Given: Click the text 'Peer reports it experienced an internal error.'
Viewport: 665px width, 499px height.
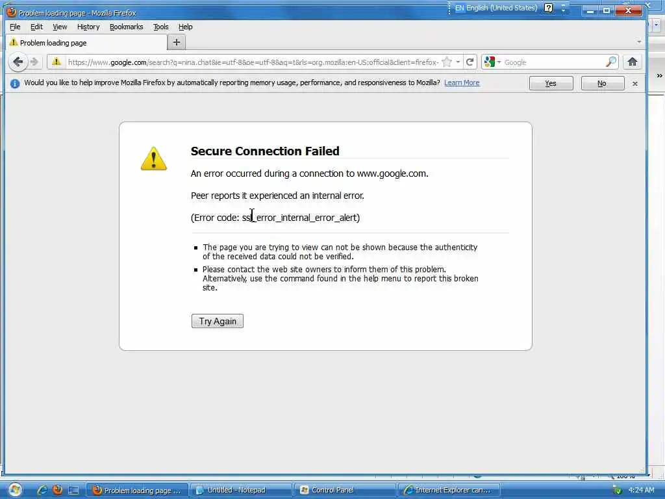Looking at the screenshot, I should 277,196.
